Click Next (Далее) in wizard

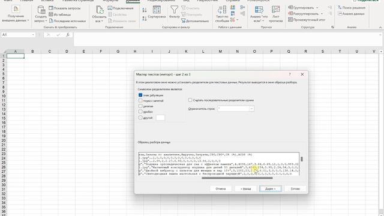[271, 189]
